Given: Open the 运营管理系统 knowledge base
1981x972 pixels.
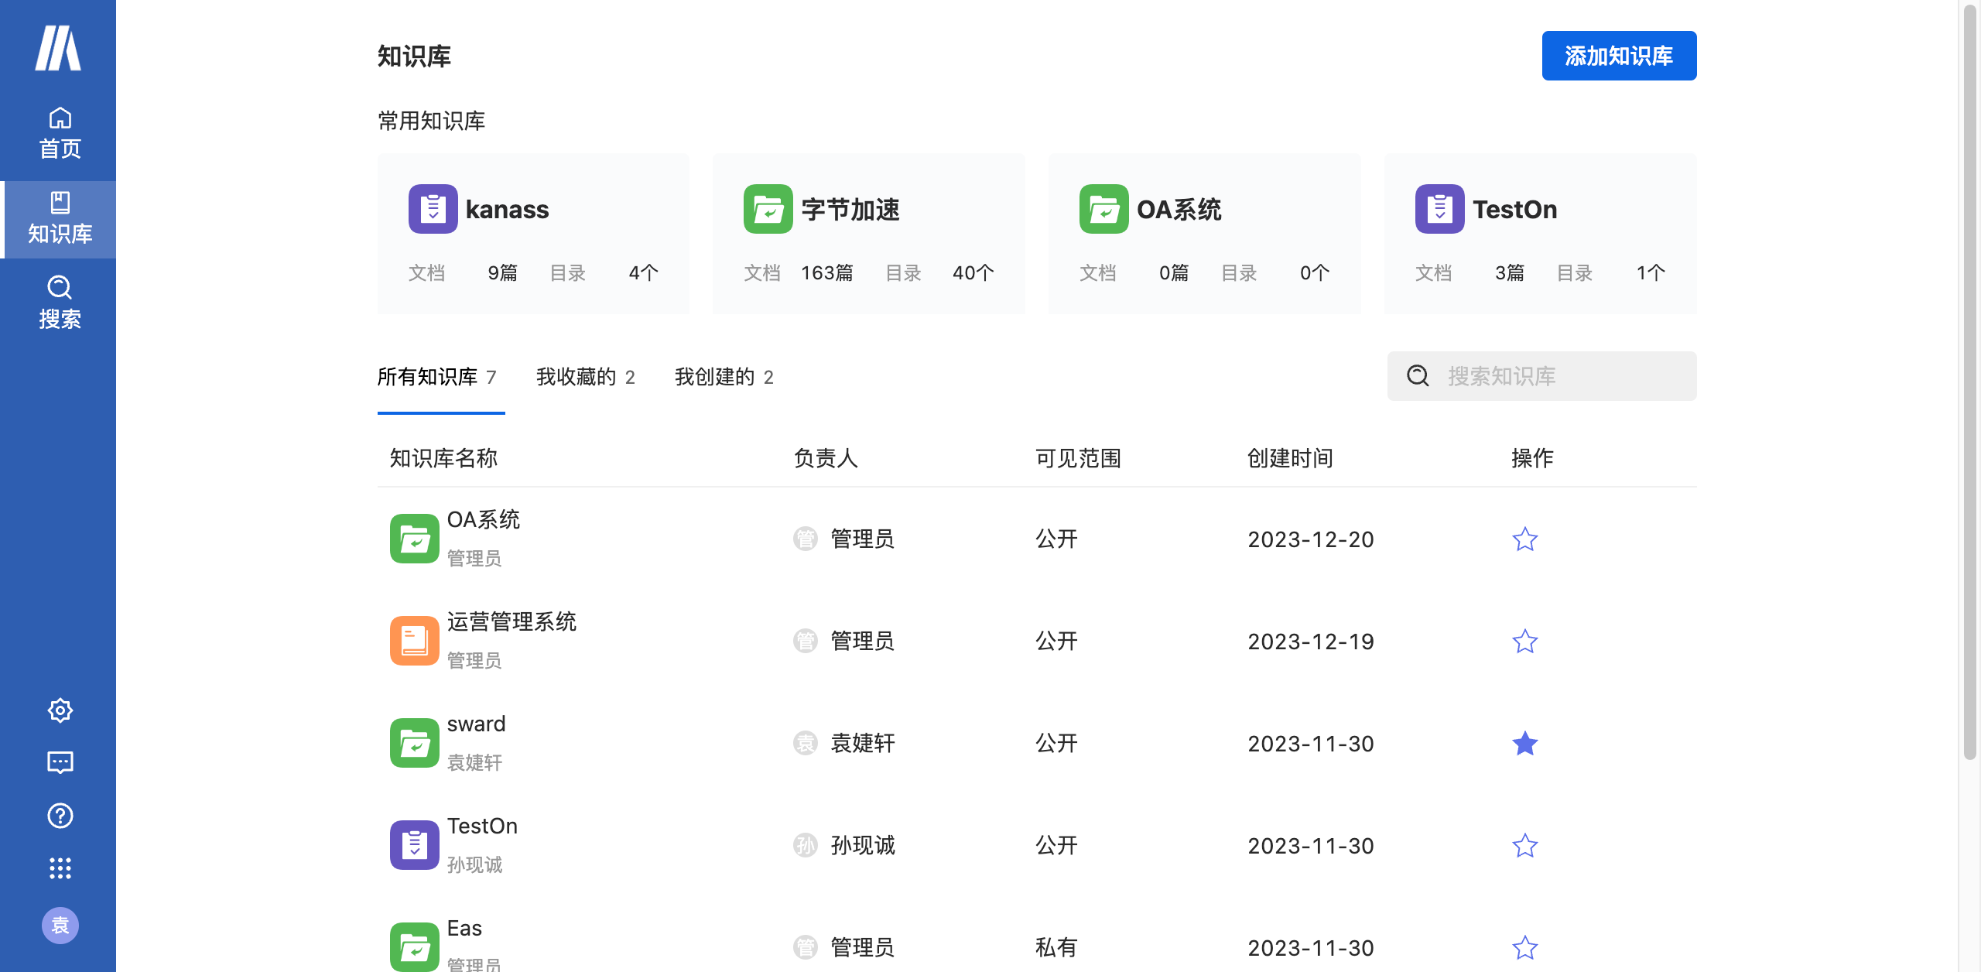Looking at the screenshot, I should (511, 622).
